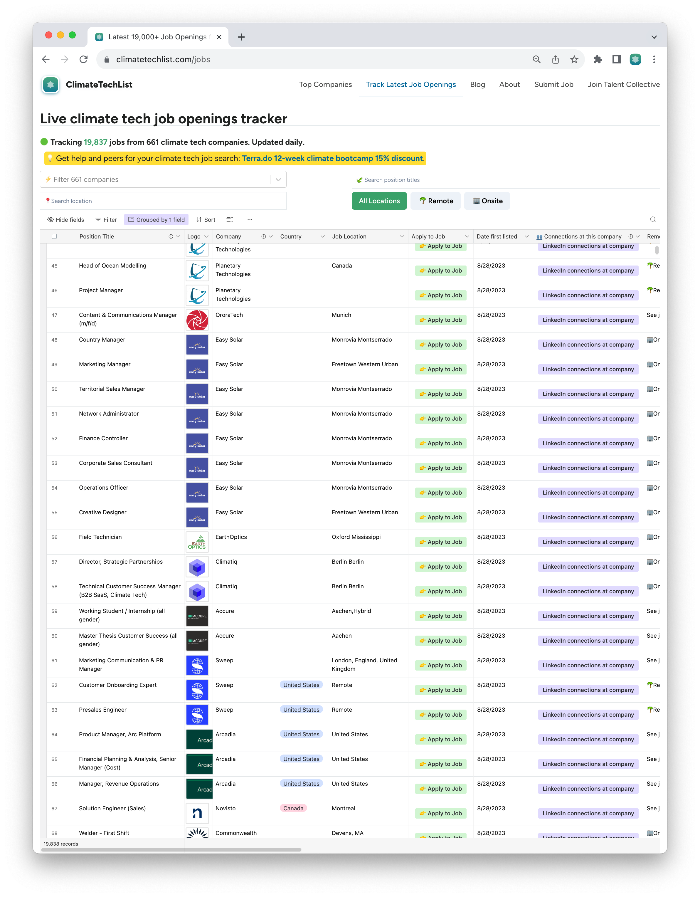Apply to Head of Ocean Modelling job

pos(440,271)
